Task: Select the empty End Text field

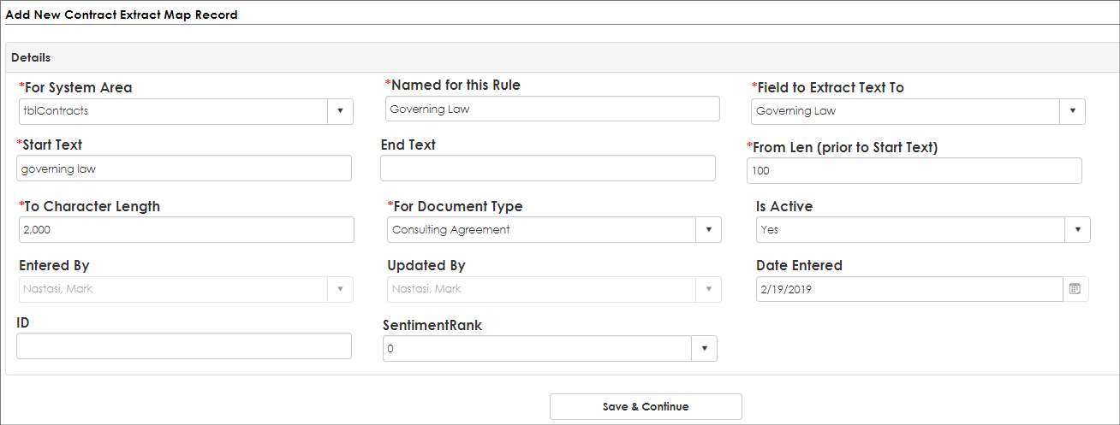Action: pyautogui.click(x=548, y=168)
